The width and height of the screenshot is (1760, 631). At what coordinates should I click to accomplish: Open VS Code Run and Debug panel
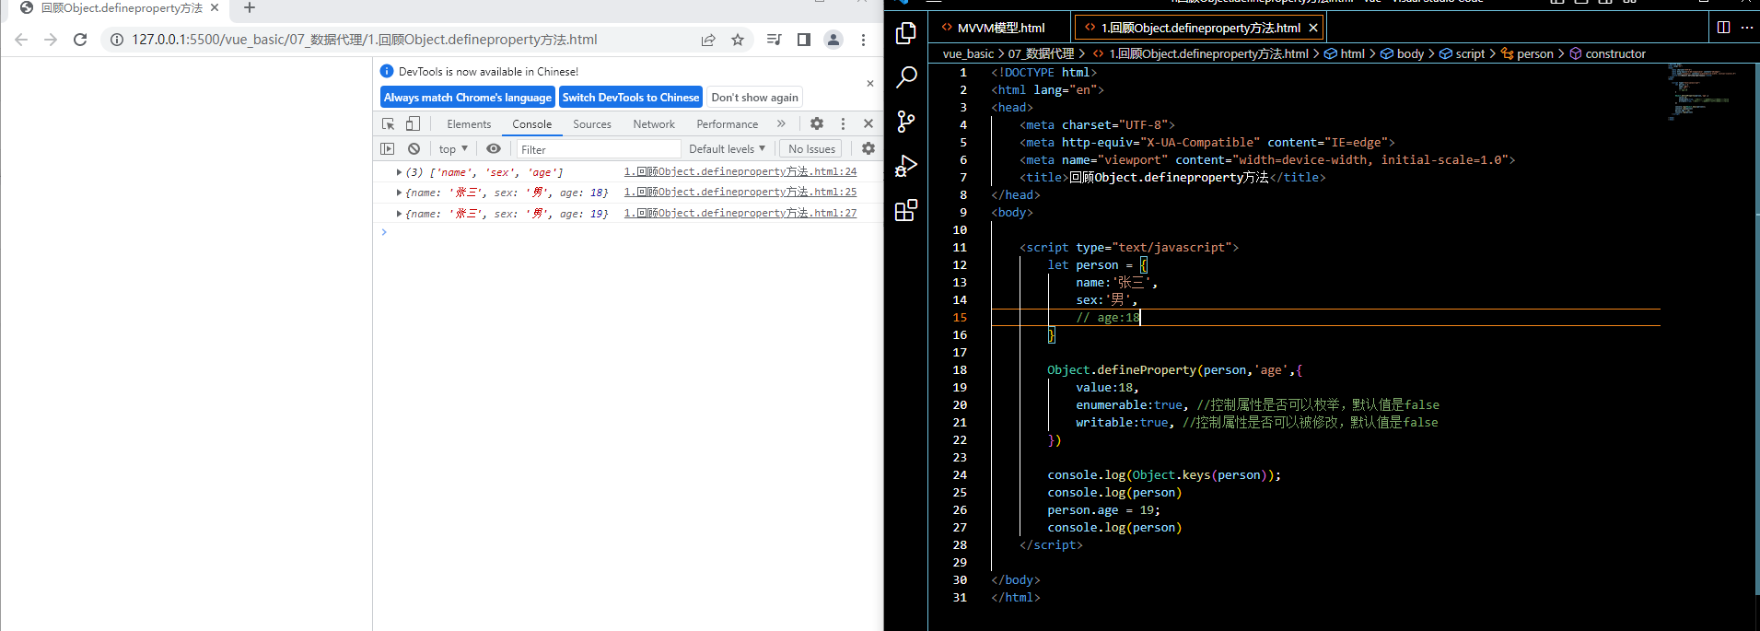tap(906, 166)
